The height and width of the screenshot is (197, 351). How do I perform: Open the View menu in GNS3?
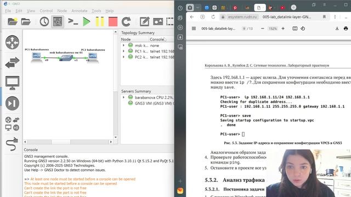click(x=31, y=11)
